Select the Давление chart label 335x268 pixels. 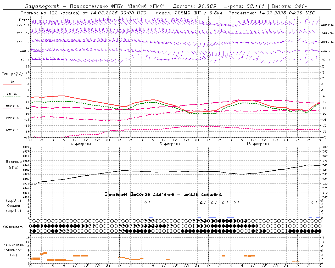[14, 162]
